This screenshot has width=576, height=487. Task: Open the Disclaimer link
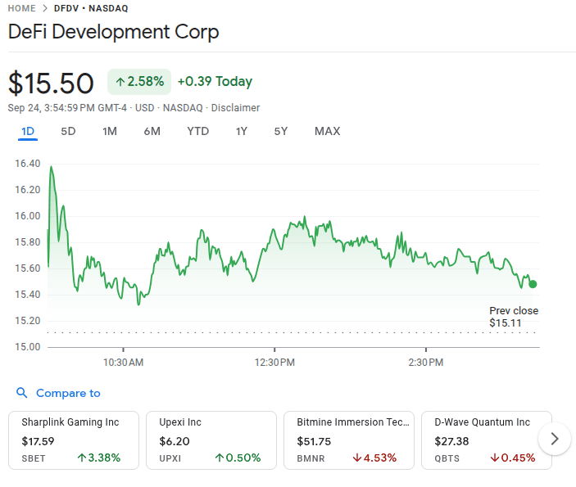coord(235,108)
